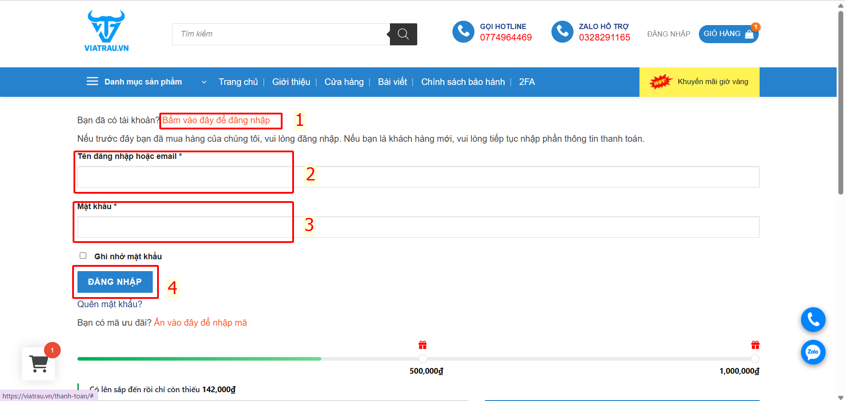Enable the 'Ghi nhớ mật khẩu' checkbox
Image resolution: width=845 pixels, height=401 pixels.
(x=83, y=256)
